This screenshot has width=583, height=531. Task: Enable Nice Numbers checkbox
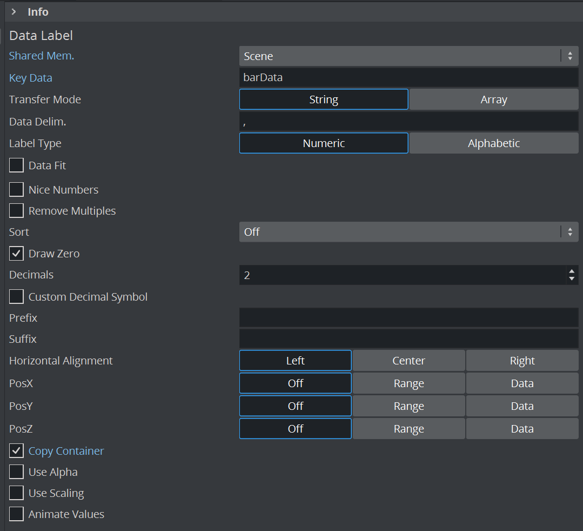point(17,190)
